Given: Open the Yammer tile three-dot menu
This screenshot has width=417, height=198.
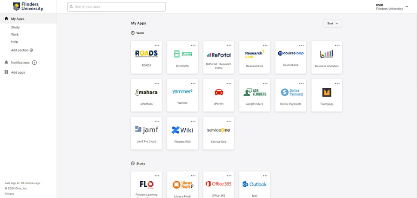Looking at the screenshot, I should [x=193, y=83].
